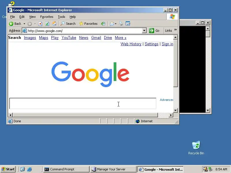Expand the Links toolbar chevron
Screen dimensions: 231x173
click(176, 30)
